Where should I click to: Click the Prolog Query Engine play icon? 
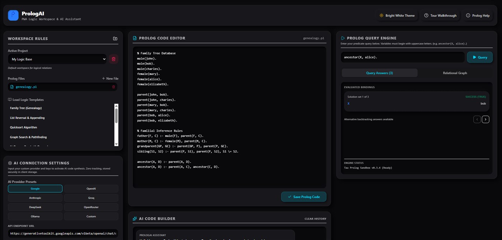click(x=343, y=38)
